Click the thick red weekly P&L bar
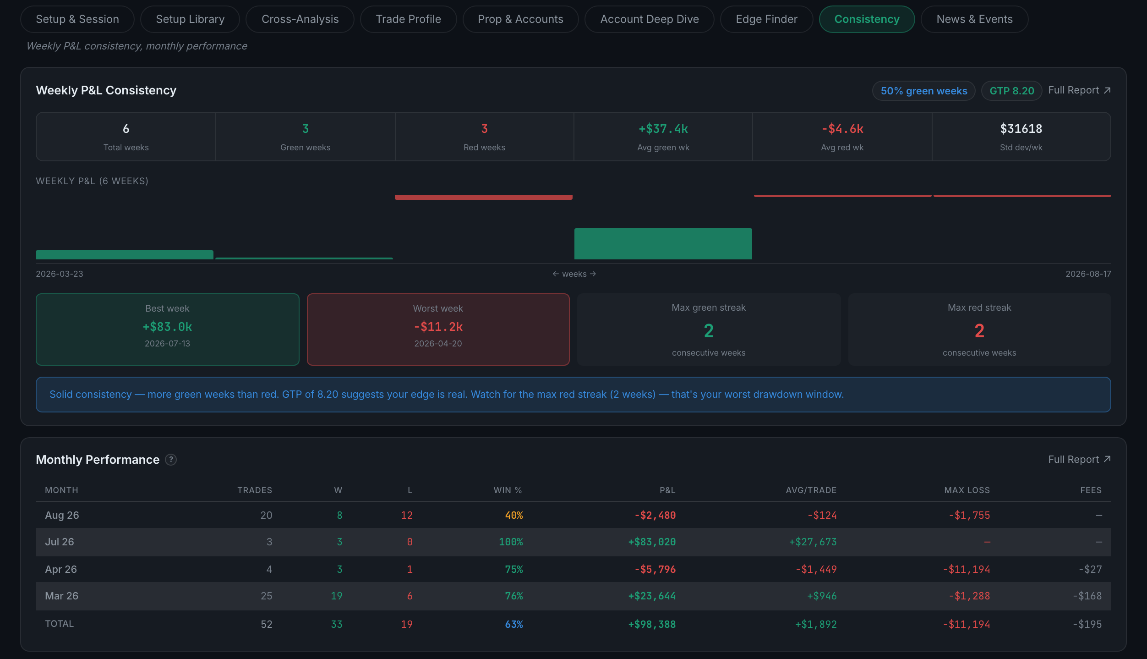This screenshot has width=1147, height=659. pos(484,198)
